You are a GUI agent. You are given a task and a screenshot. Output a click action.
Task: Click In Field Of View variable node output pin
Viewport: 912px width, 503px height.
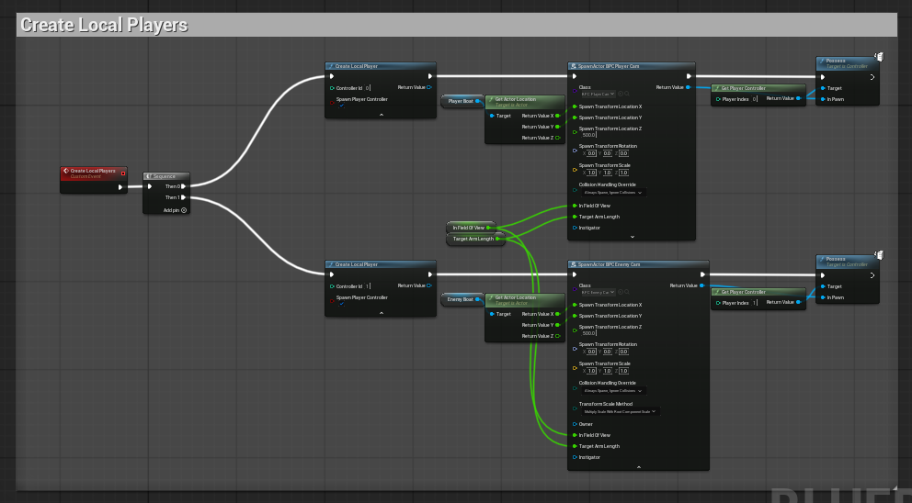[x=488, y=228]
